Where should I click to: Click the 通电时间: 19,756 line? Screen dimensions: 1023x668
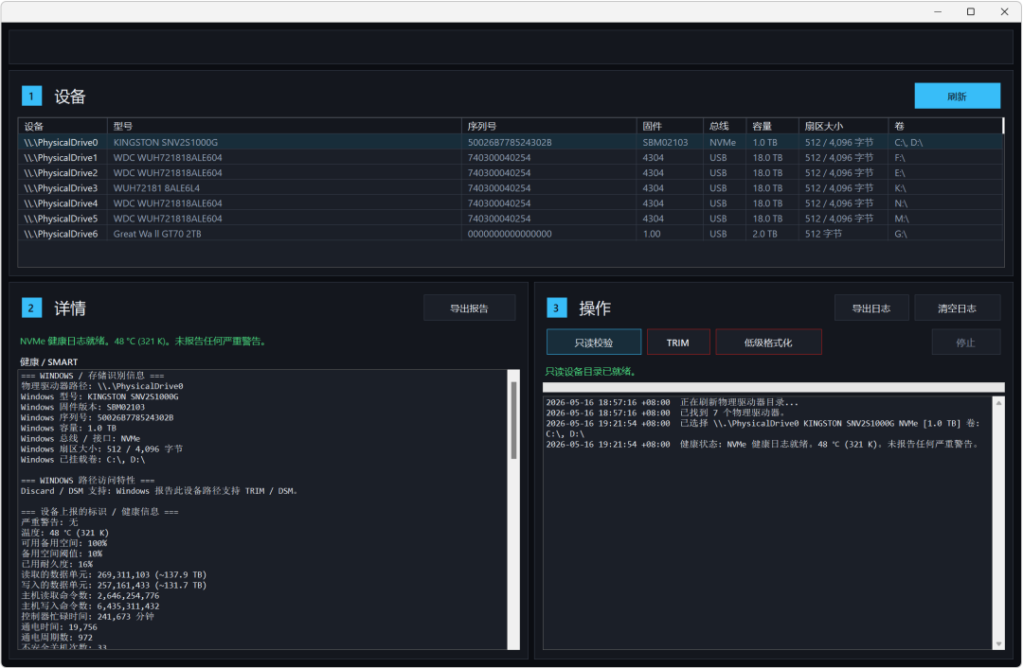[x=59, y=626]
